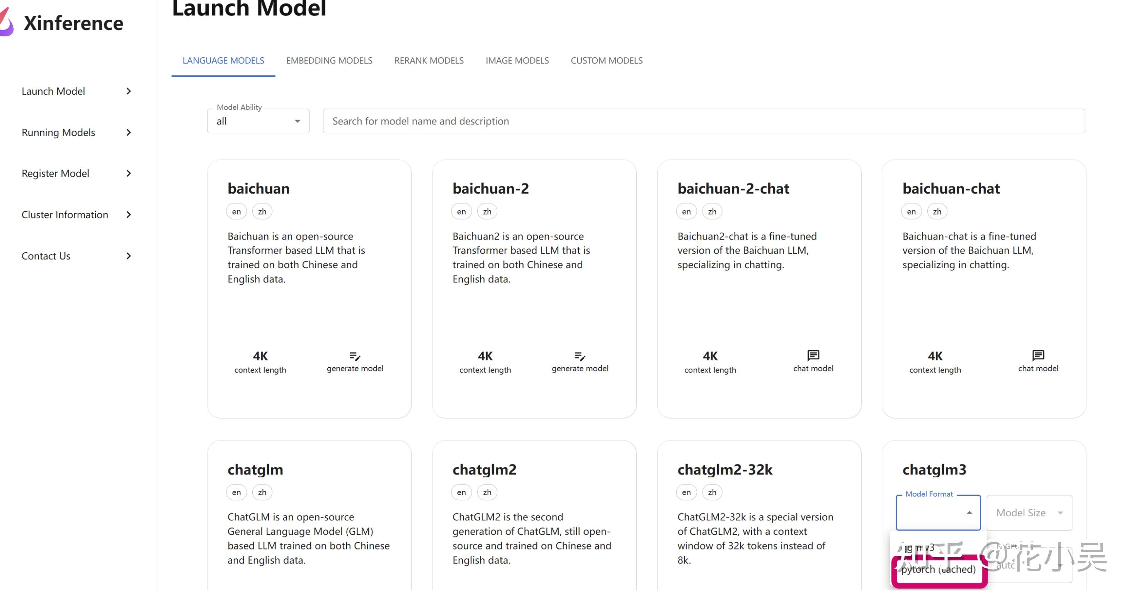The height and width of the screenshot is (602, 1136).
Task: Open chatglm3 Model Format dropdown
Action: (938, 512)
